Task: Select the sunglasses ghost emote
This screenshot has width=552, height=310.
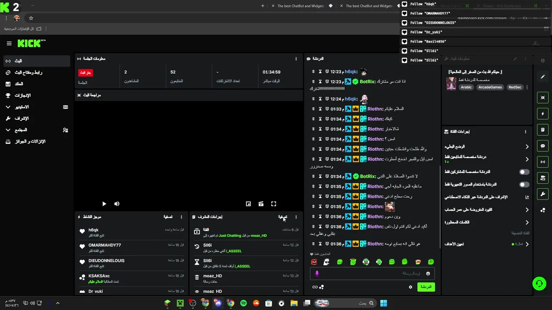Action: [327, 262]
